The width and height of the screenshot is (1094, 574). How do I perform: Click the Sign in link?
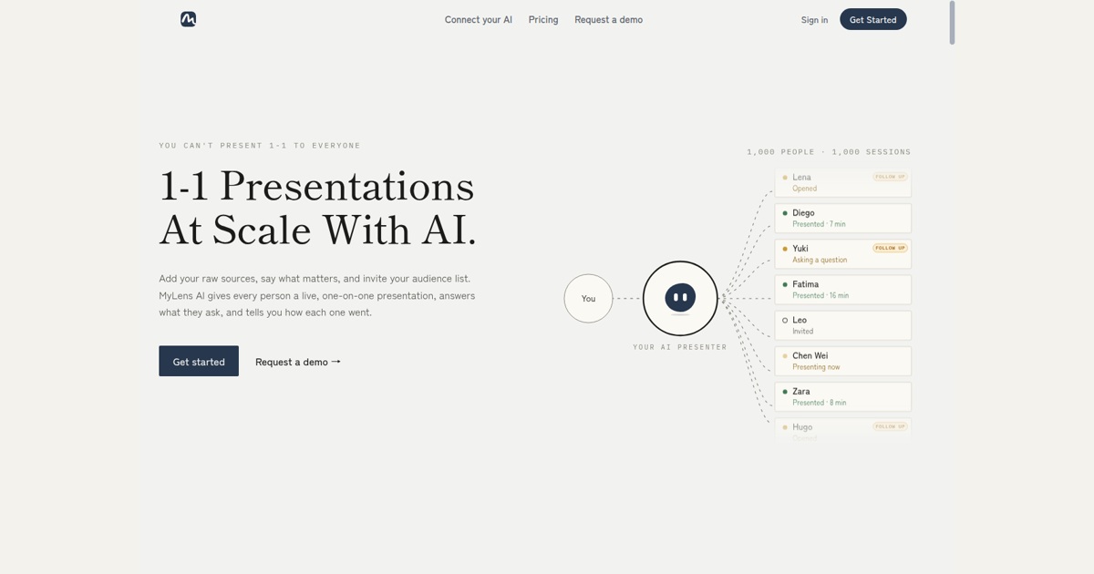(814, 20)
